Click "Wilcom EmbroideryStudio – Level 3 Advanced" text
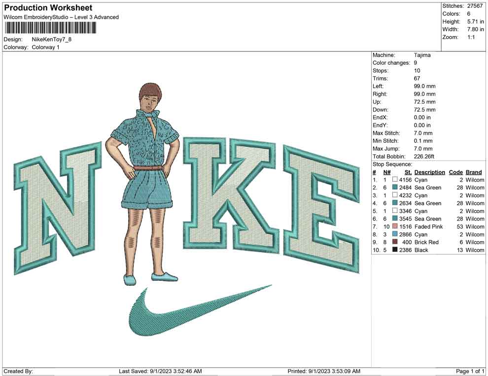488x376 pixels. pyautogui.click(x=61, y=17)
